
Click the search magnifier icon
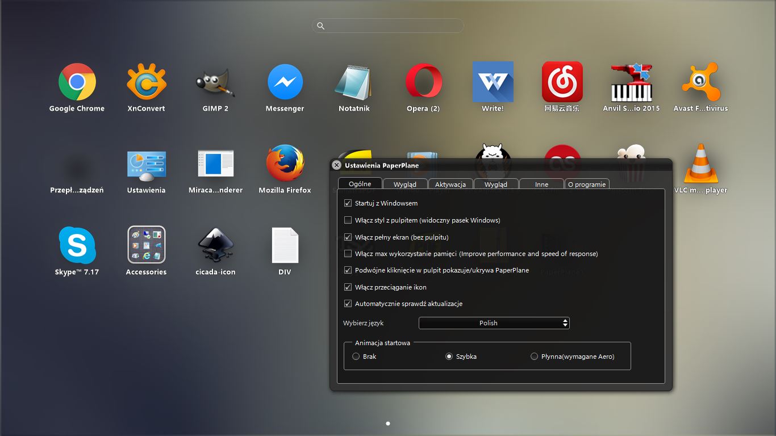[321, 26]
